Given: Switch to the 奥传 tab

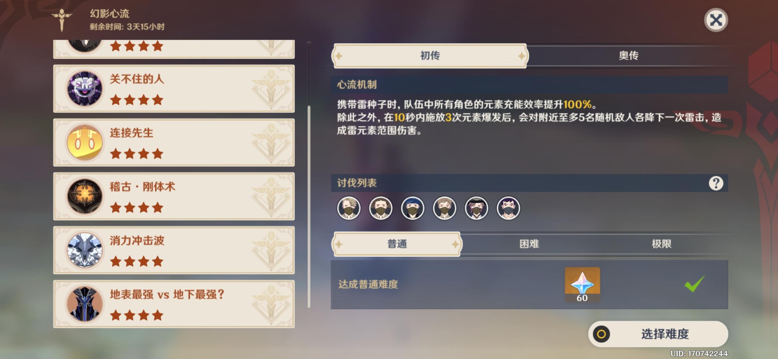Looking at the screenshot, I should click(x=628, y=56).
